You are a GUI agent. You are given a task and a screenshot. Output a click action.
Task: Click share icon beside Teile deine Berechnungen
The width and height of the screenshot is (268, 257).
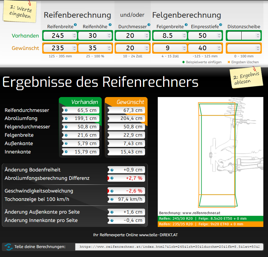pyautogui.click(x=9, y=247)
